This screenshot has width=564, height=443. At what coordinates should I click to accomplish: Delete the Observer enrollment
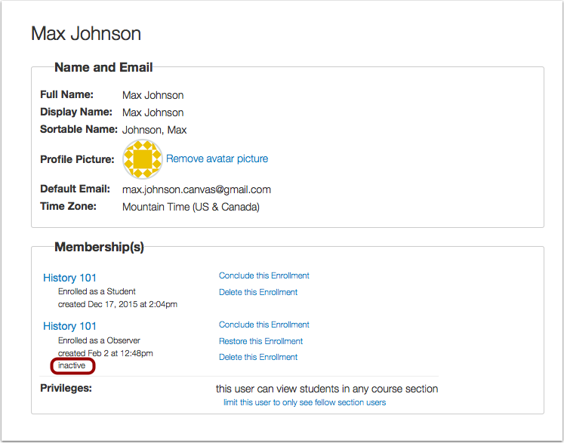(x=257, y=357)
